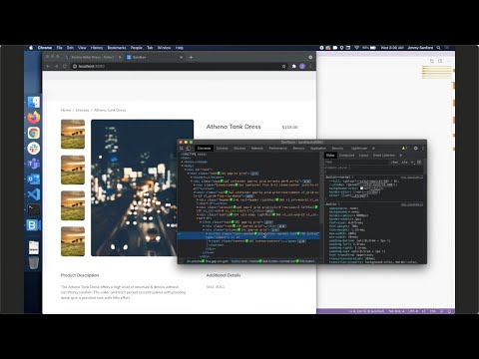Open stylesheet source link of .button rule
479x359 pixels.
[x=412, y=204]
